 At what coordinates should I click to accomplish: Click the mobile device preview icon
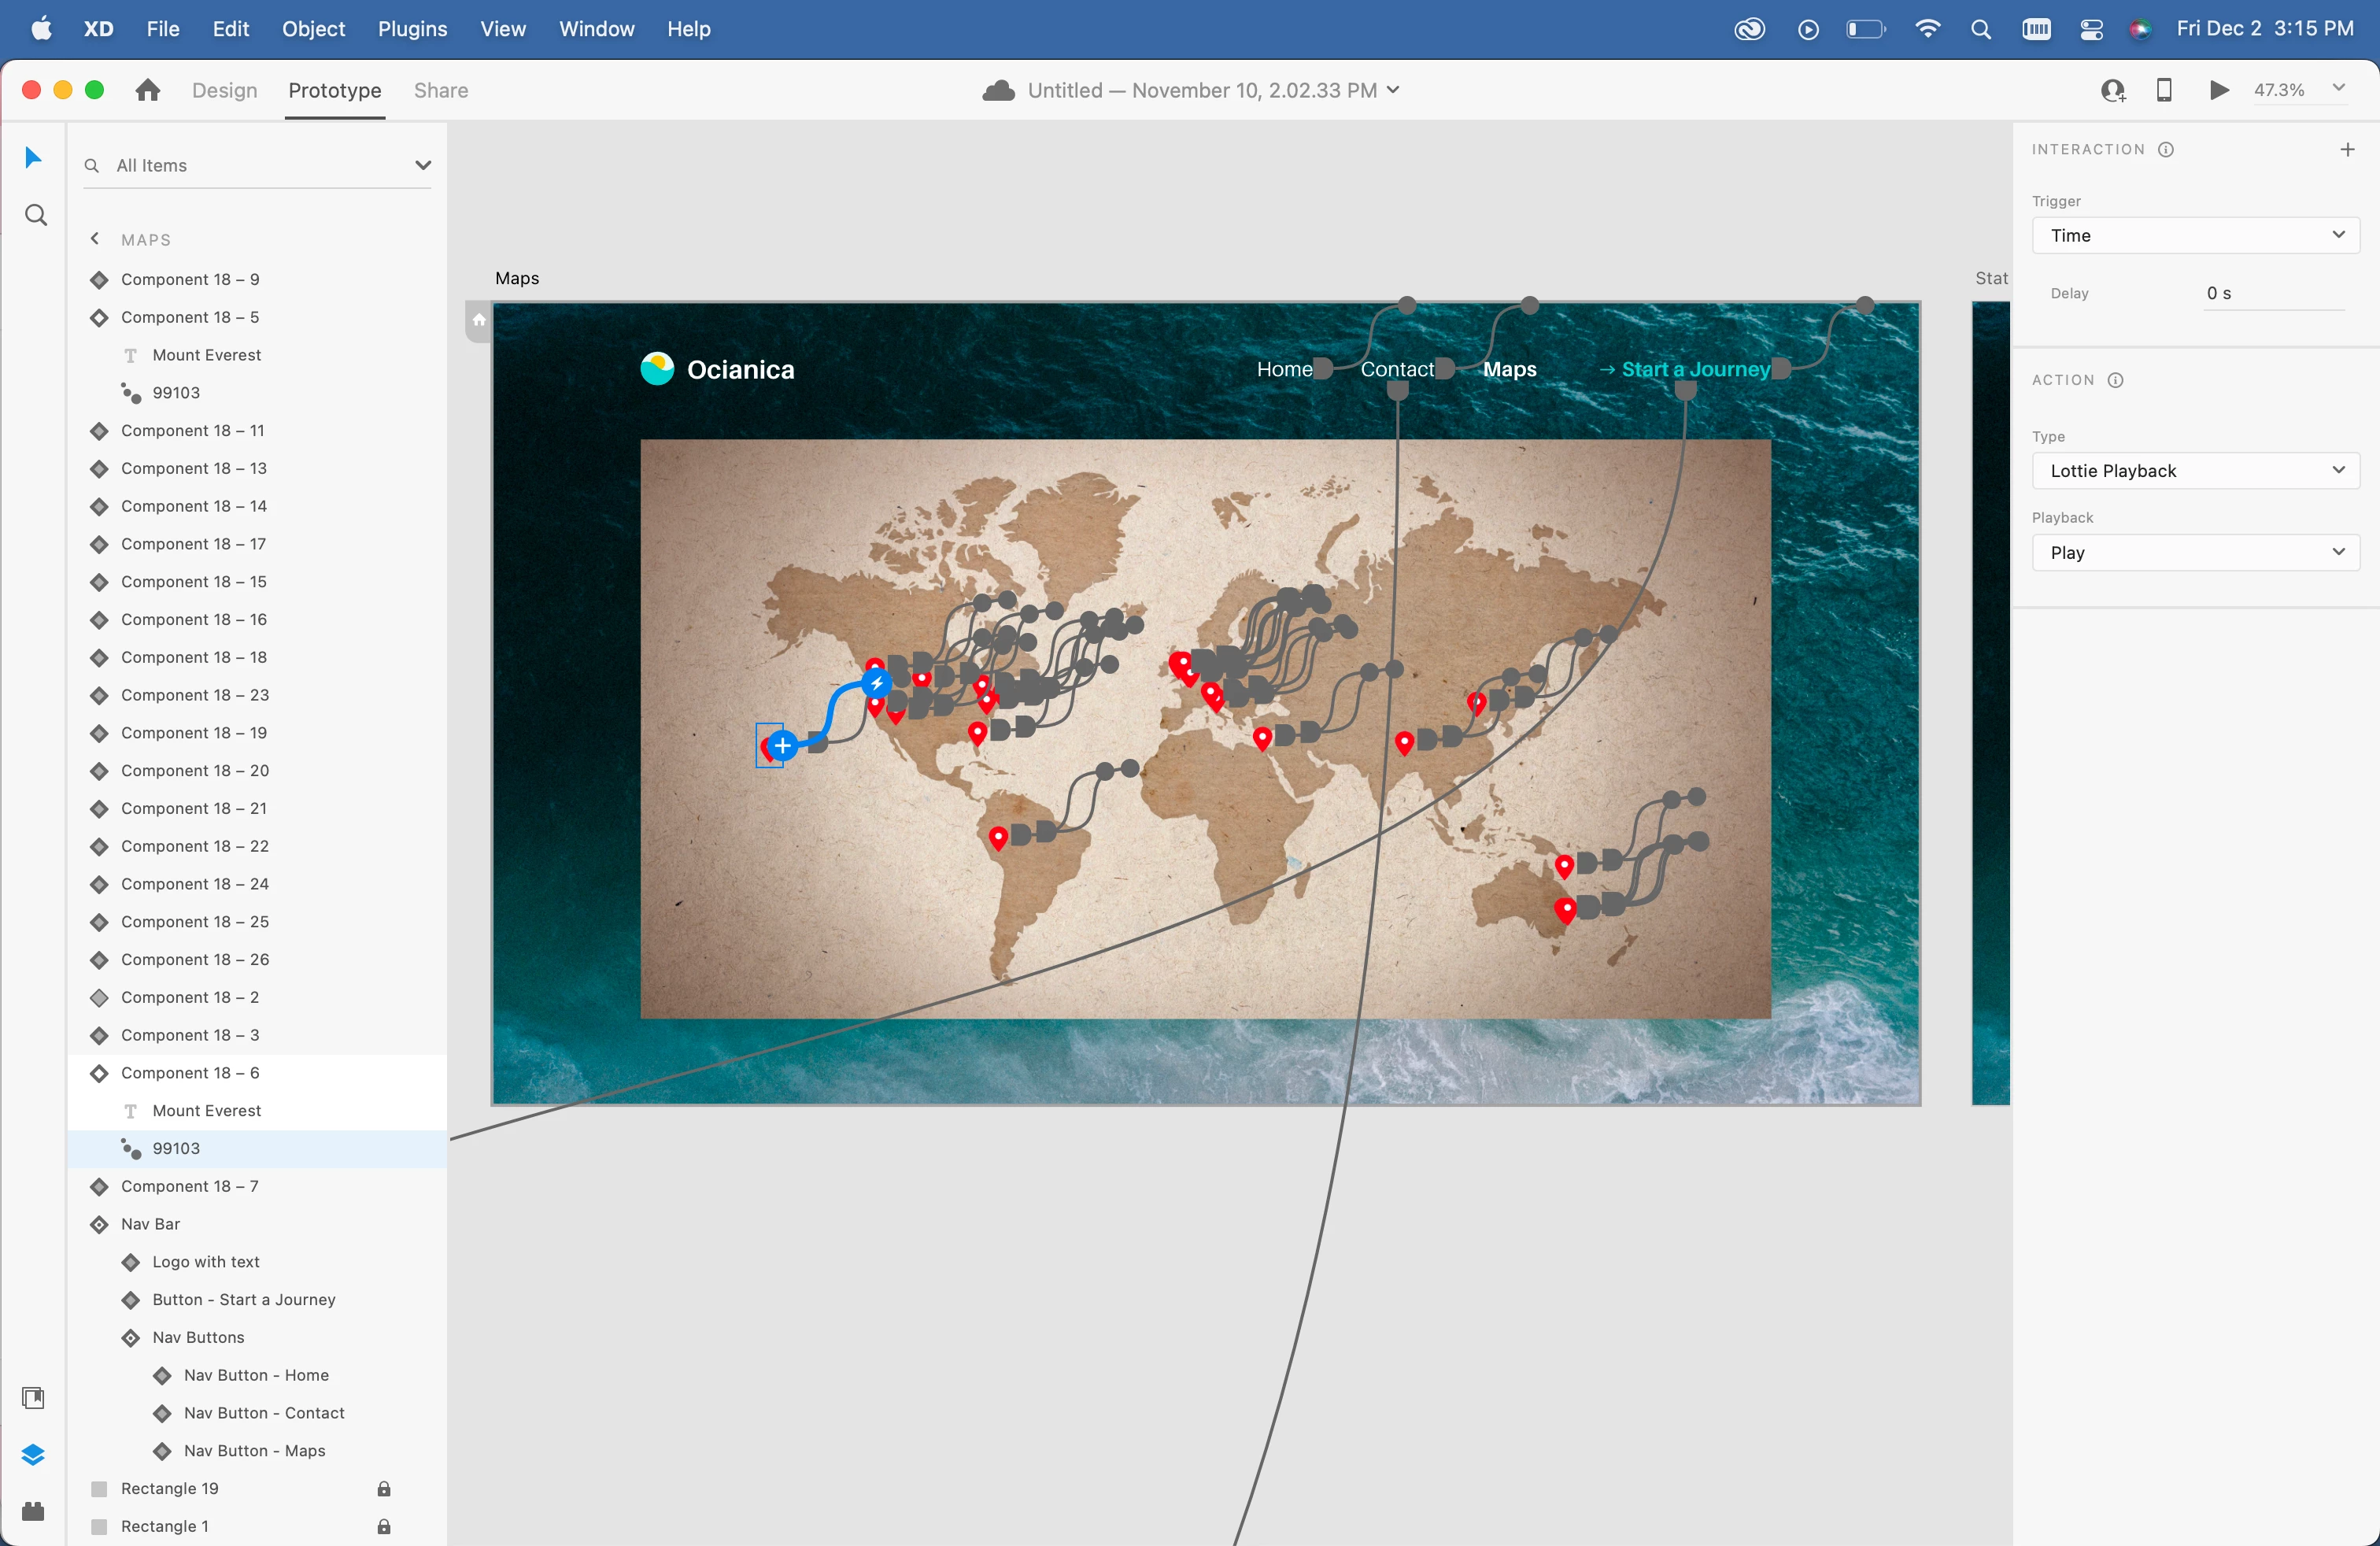point(2164,90)
